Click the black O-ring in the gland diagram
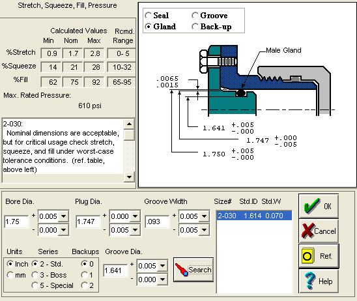This screenshot has height=301, width=357. [240, 93]
